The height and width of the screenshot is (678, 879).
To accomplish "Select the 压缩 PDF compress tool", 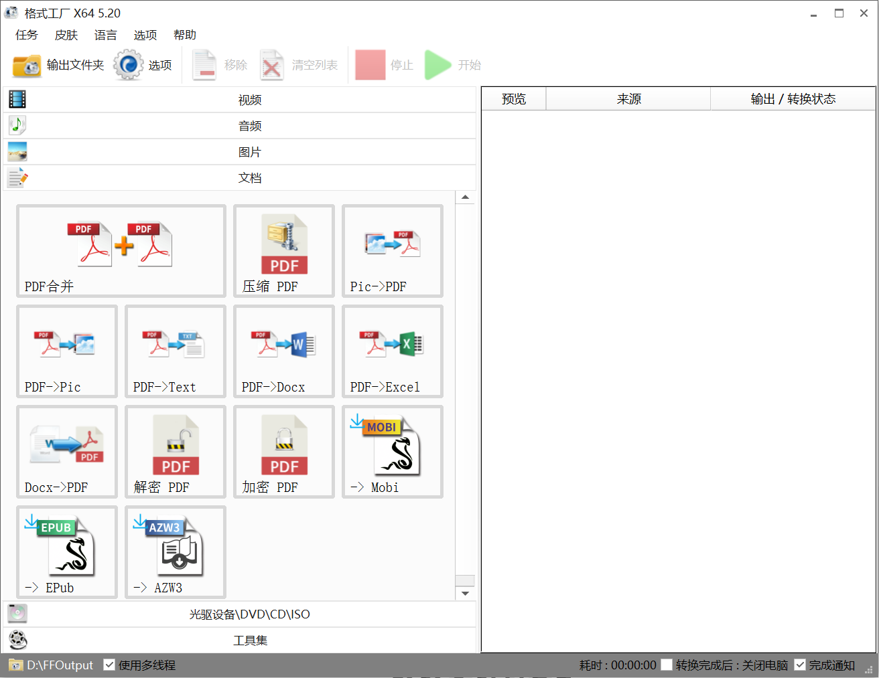I will point(284,251).
